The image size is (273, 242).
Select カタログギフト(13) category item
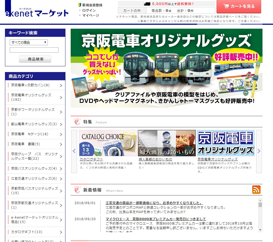35,232
